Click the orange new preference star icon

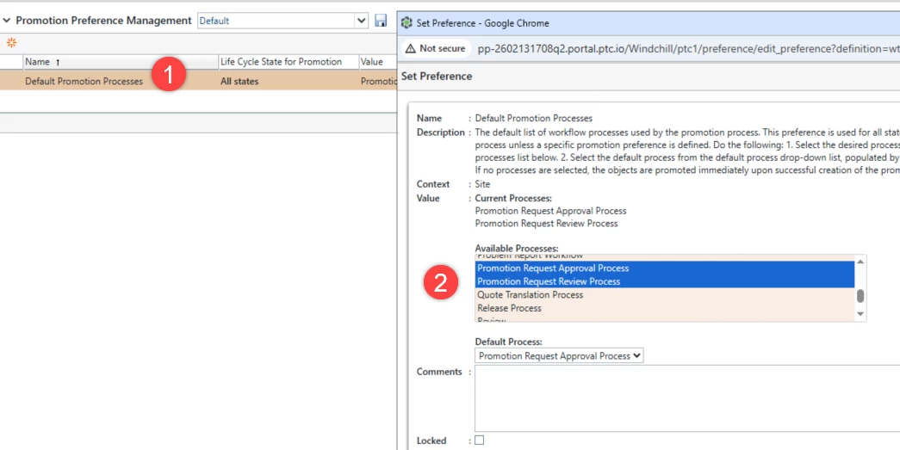pos(11,42)
